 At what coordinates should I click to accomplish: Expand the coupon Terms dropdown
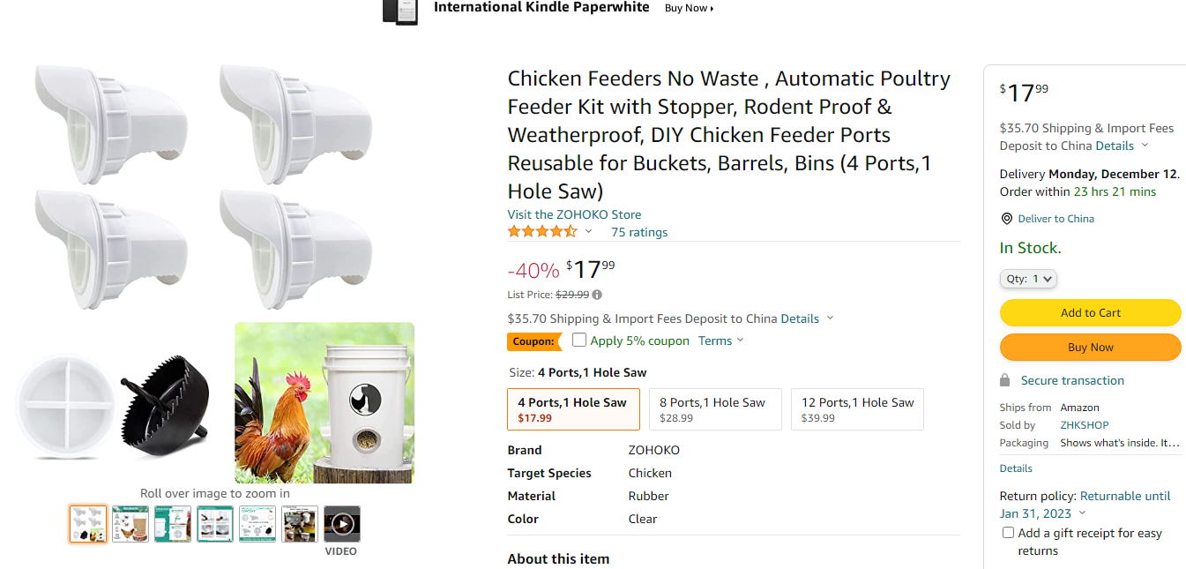pos(721,341)
